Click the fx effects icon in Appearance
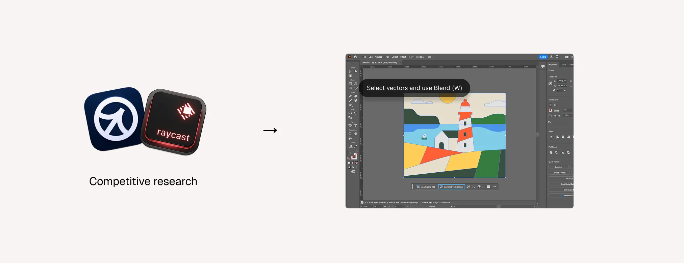This screenshot has width=684, height=263. (x=550, y=122)
